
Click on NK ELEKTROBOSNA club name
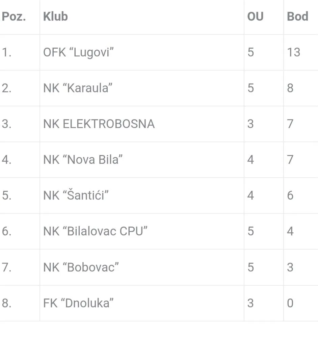click(99, 124)
